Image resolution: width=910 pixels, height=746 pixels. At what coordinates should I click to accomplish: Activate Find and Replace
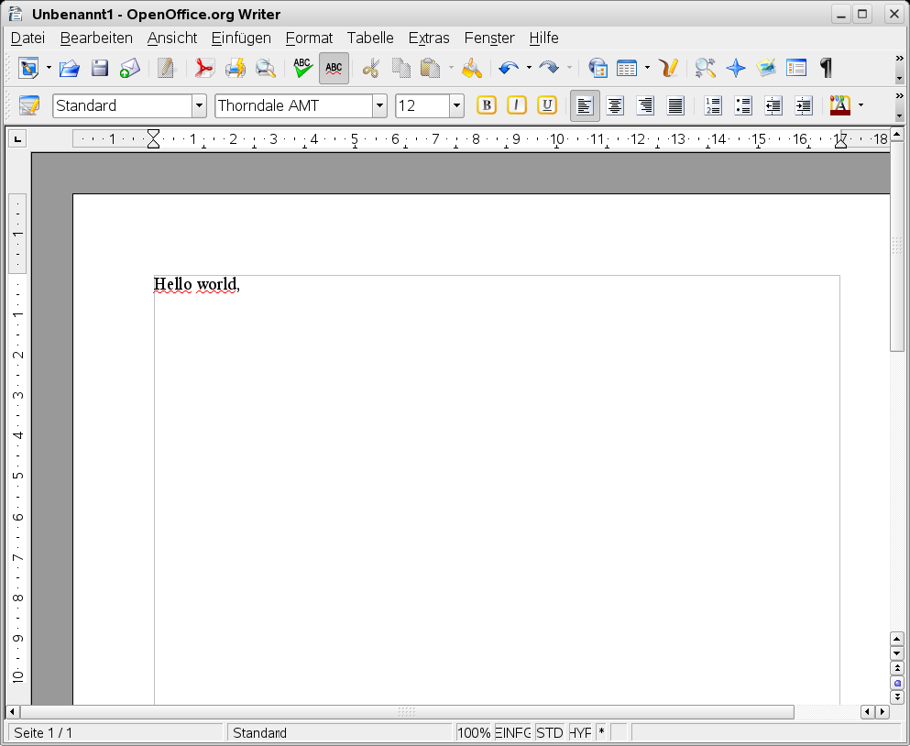704,68
